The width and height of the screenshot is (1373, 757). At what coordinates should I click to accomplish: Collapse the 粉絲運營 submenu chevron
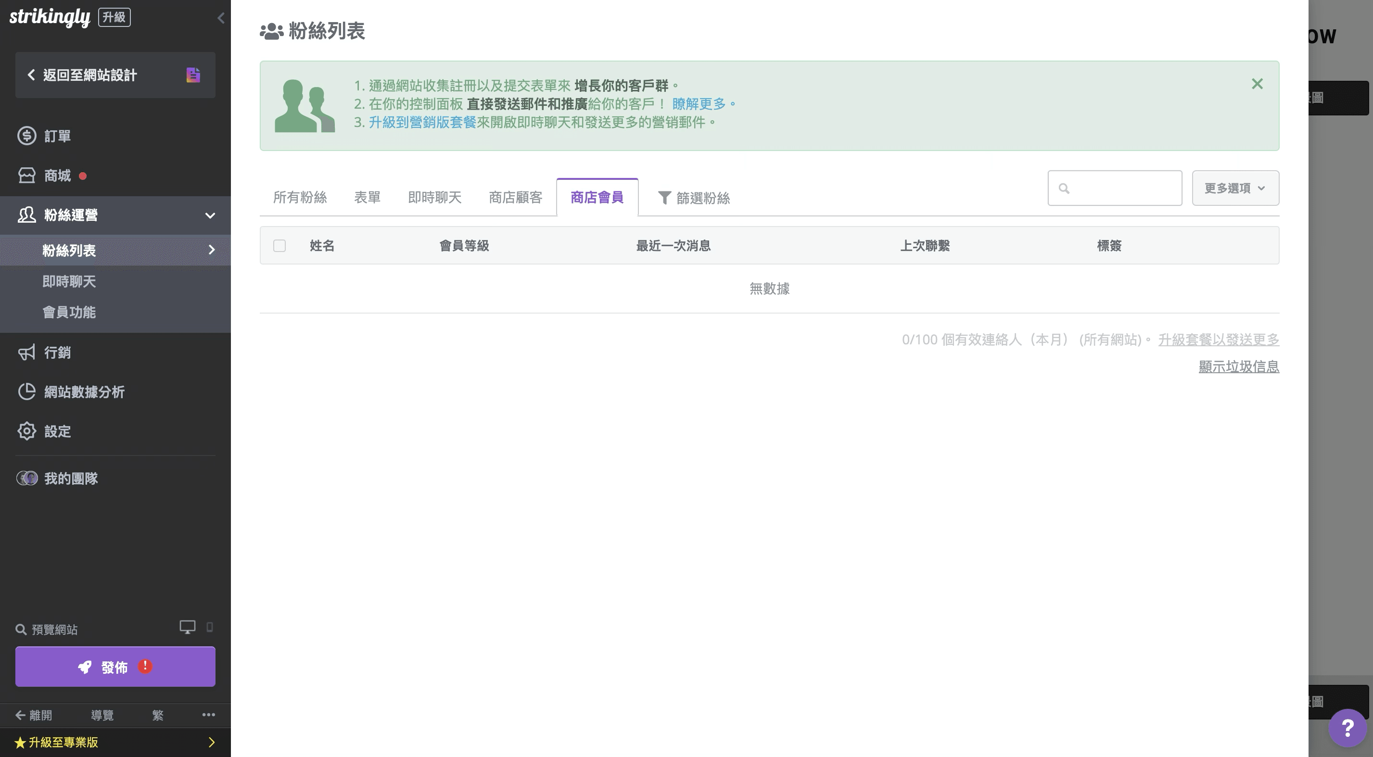[210, 215]
